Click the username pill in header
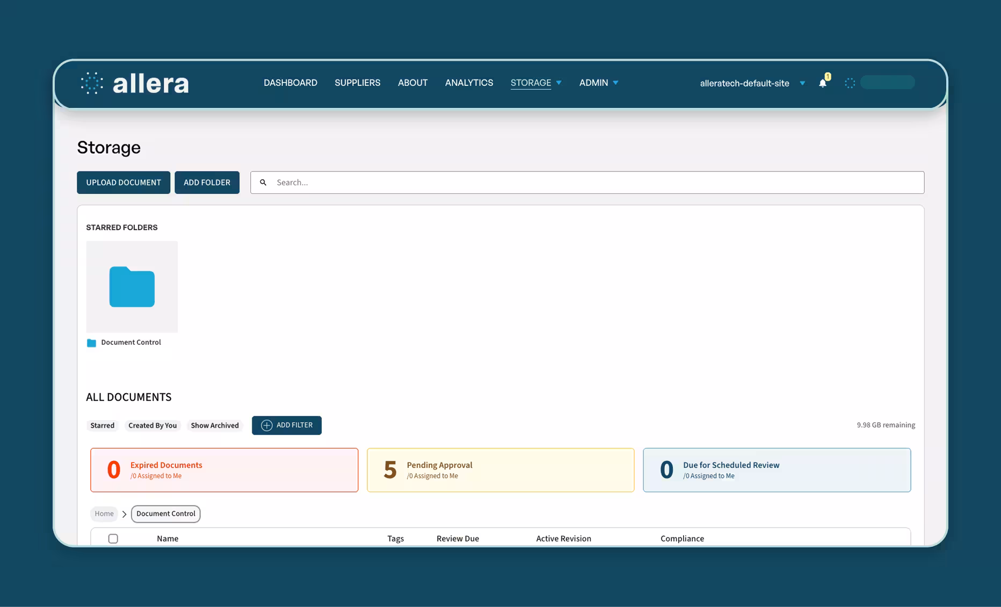Image resolution: width=1001 pixels, height=607 pixels. [x=887, y=82]
